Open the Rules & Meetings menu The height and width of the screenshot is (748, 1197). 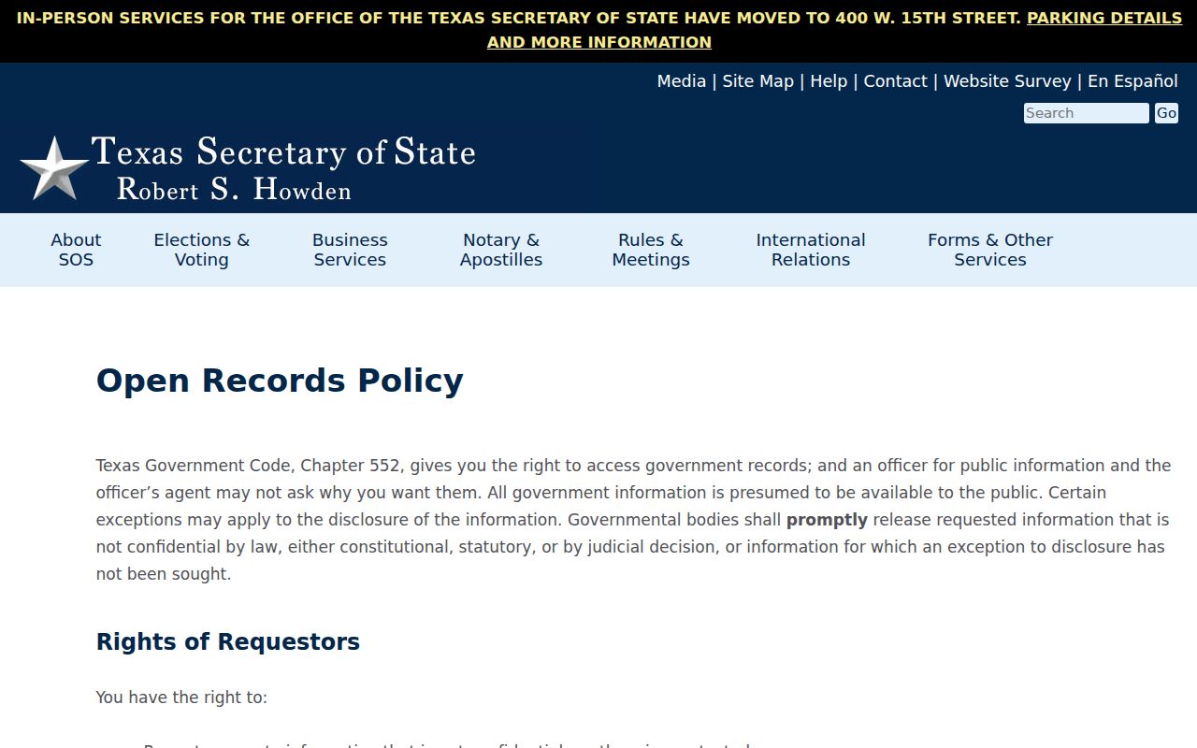coord(651,250)
